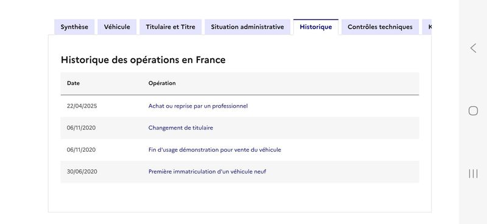Open 'Fin d'usage démonstration pour vente' link
Viewport: 487px width, 224px height.
tap(215, 150)
